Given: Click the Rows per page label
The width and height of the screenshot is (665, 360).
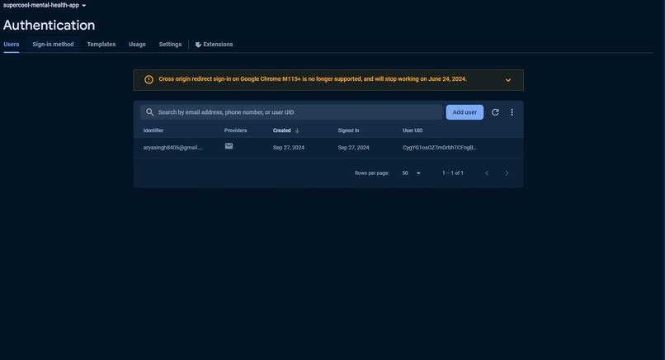Looking at the screenshot, I should [372, 173].
